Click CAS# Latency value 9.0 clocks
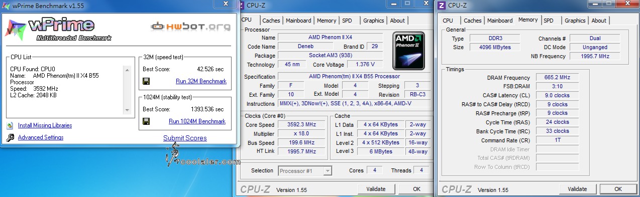 pos(558,95)
